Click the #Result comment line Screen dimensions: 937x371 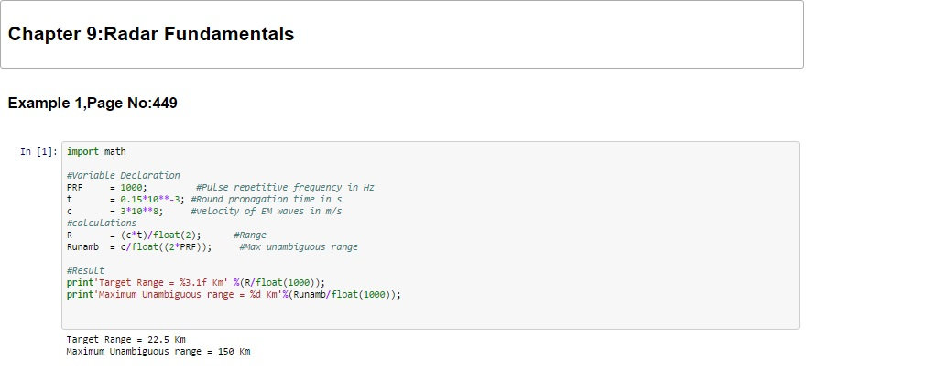(x=85, y=271)
